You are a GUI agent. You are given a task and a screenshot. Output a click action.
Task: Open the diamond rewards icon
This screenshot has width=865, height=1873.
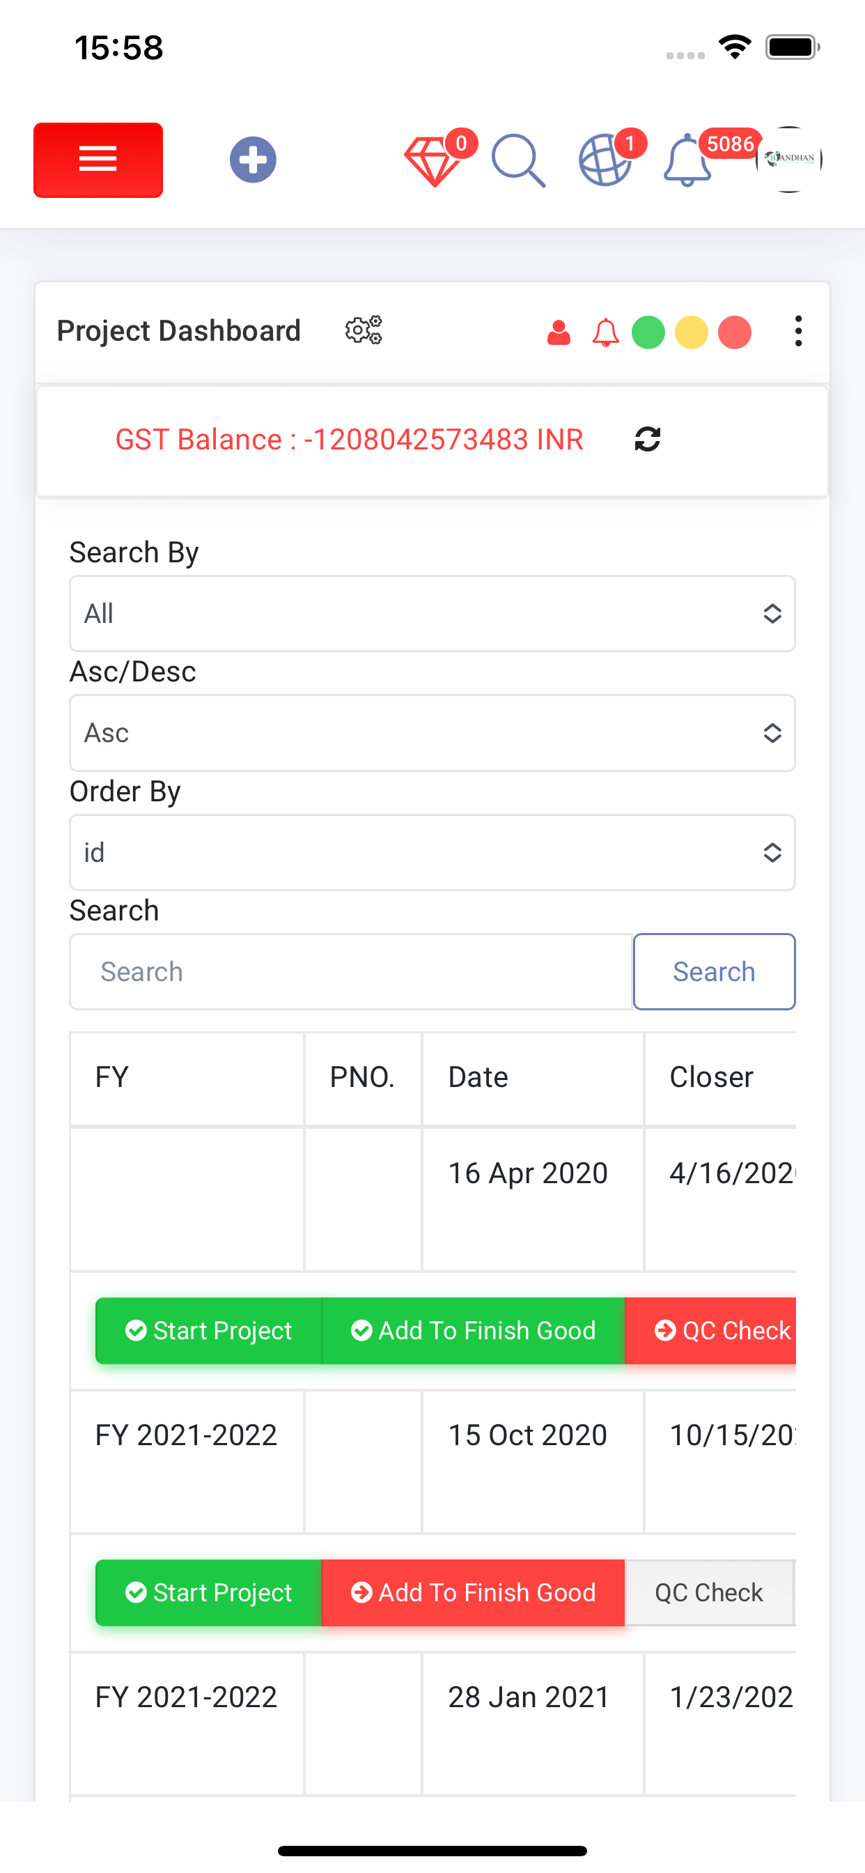[434, 162]
